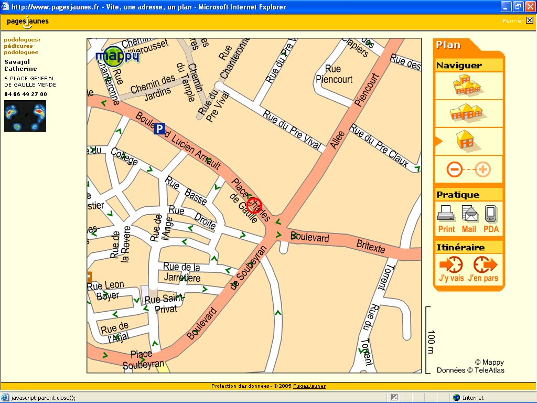Click the Rue Saint-Privat label
Screen dimensions: 537x403
click(164, 304)
